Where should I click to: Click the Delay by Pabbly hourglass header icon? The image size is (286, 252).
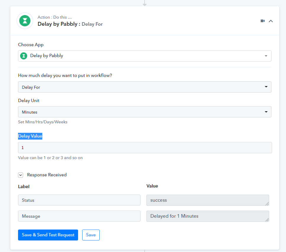(25, 21)
